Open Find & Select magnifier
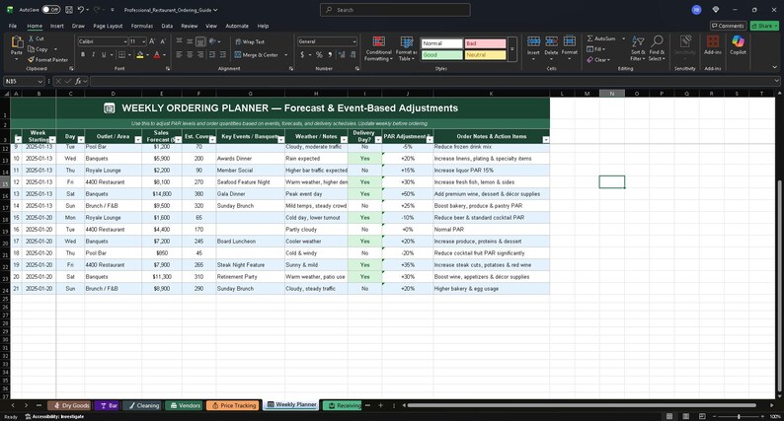The height and width of the screenshot is (421, 784). pos(657,48)
